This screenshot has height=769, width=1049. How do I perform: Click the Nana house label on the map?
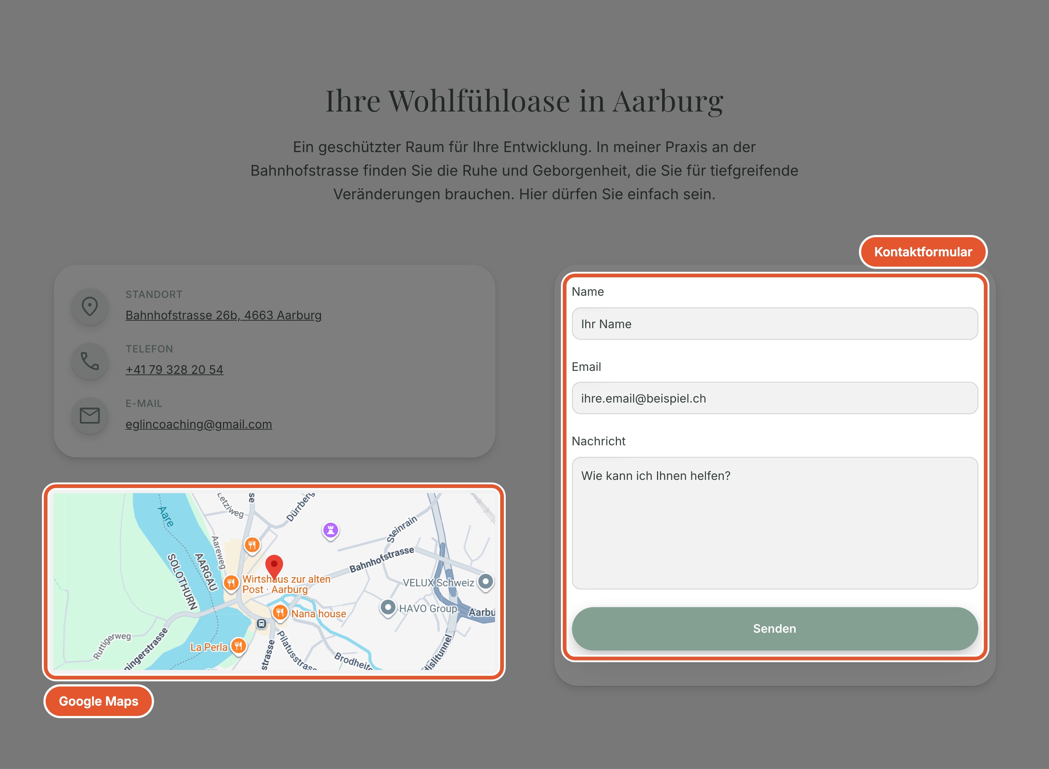coord(319,614)
